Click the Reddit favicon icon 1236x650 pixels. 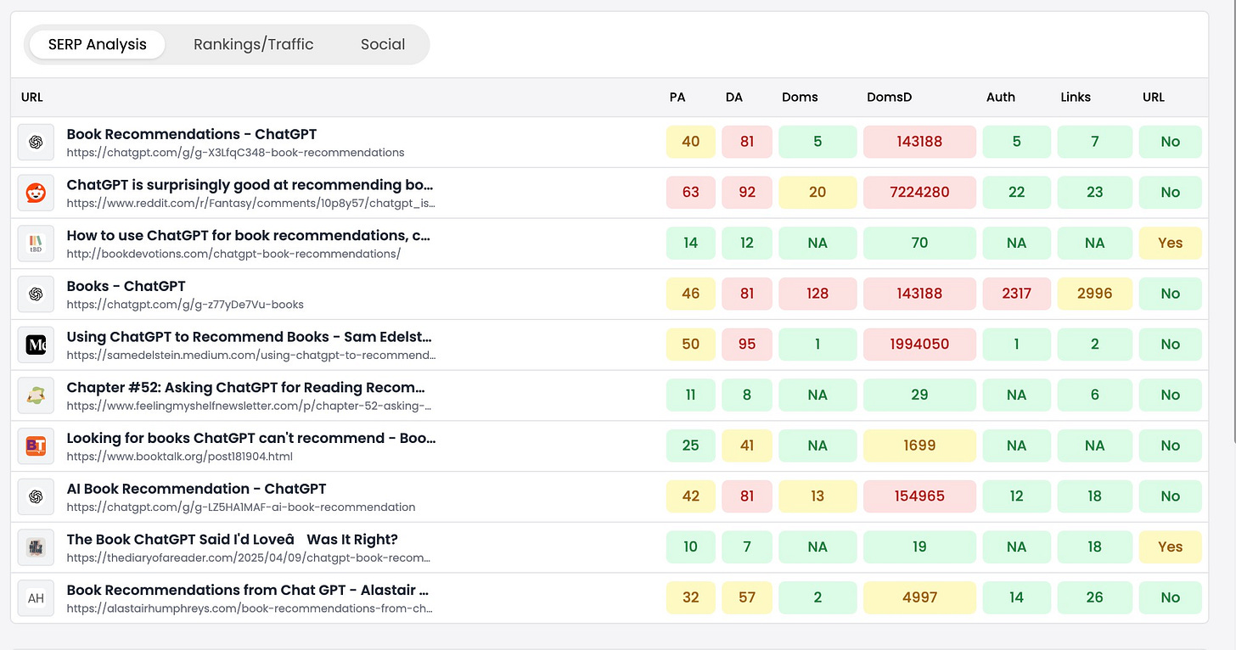tap(36, 193)
